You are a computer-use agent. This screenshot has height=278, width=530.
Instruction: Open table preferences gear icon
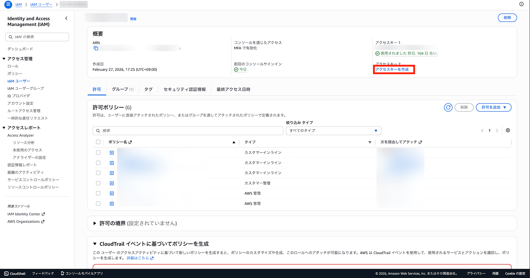tap(508, 130)
